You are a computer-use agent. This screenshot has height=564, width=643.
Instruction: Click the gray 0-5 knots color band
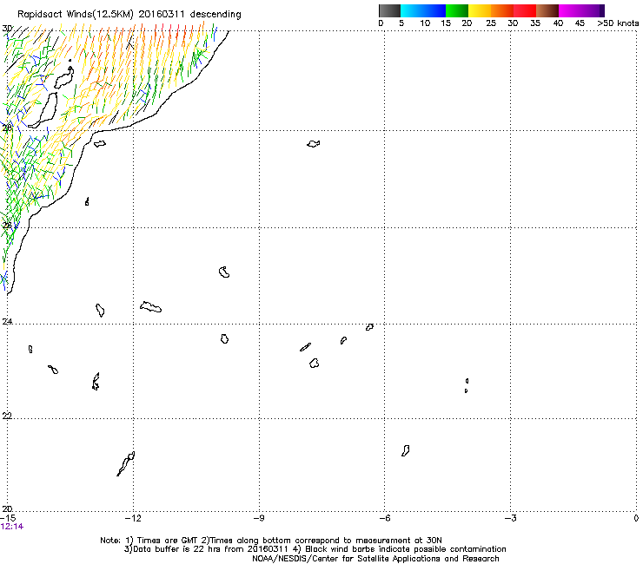click(389, 10)
